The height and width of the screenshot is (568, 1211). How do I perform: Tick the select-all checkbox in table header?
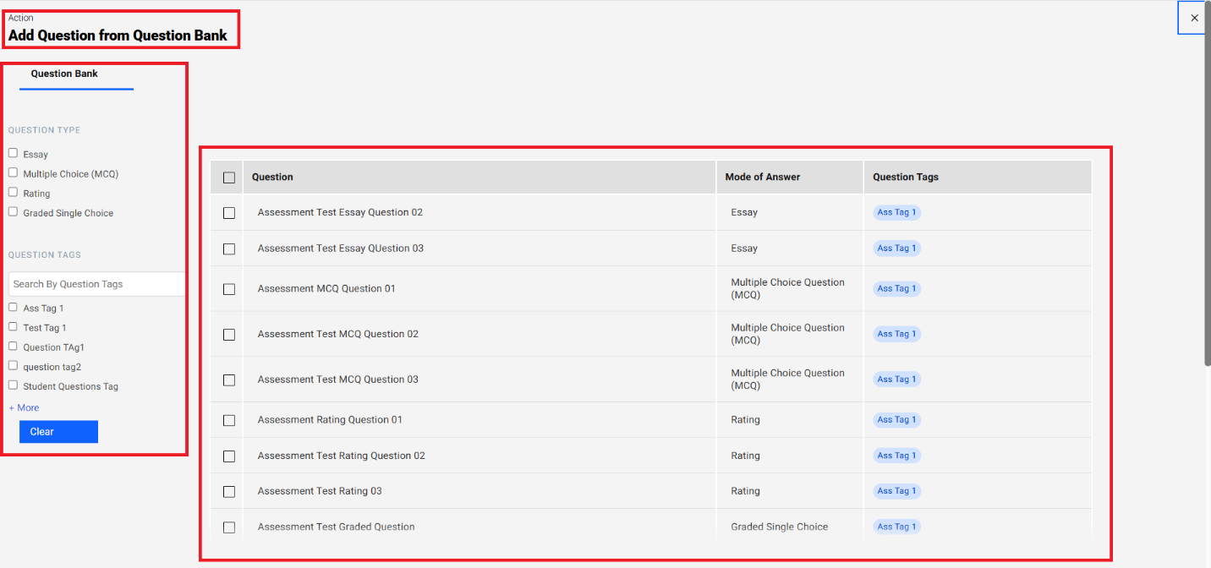click(229, 177)
